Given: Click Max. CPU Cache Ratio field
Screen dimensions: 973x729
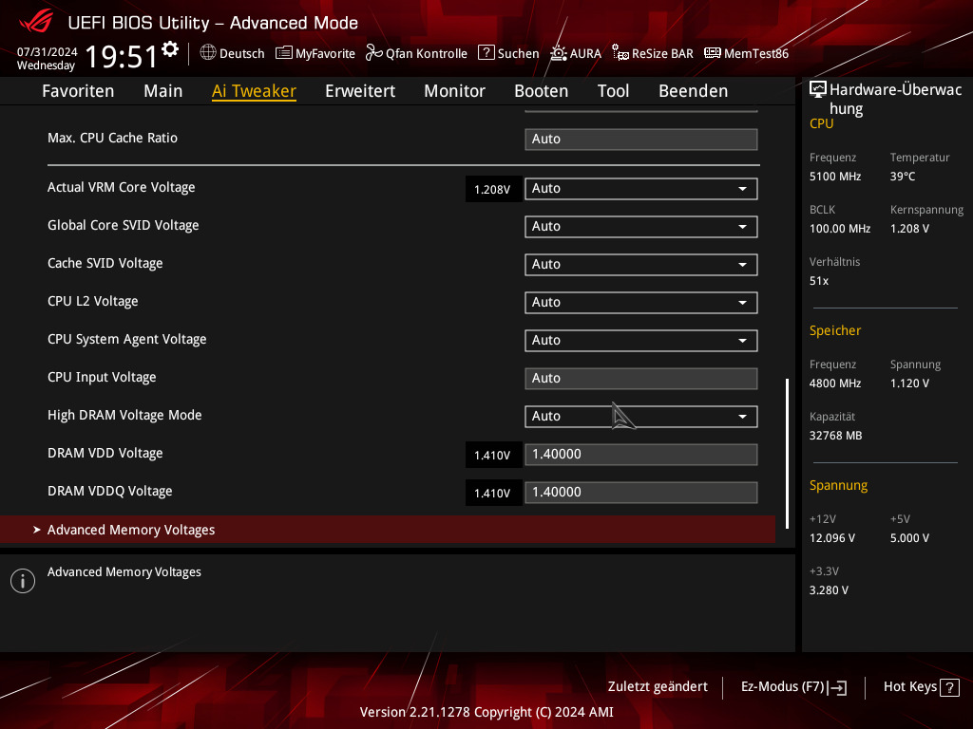Looking at the screenshot, I should point(640,139).
